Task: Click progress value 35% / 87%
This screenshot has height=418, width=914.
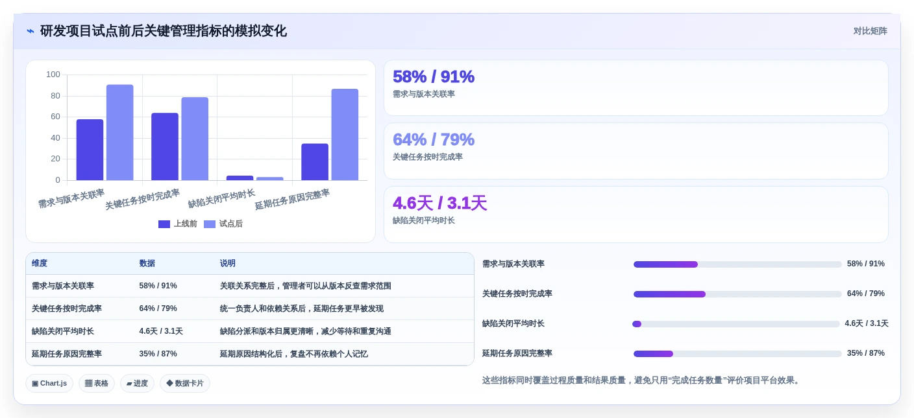Action: 866,353
